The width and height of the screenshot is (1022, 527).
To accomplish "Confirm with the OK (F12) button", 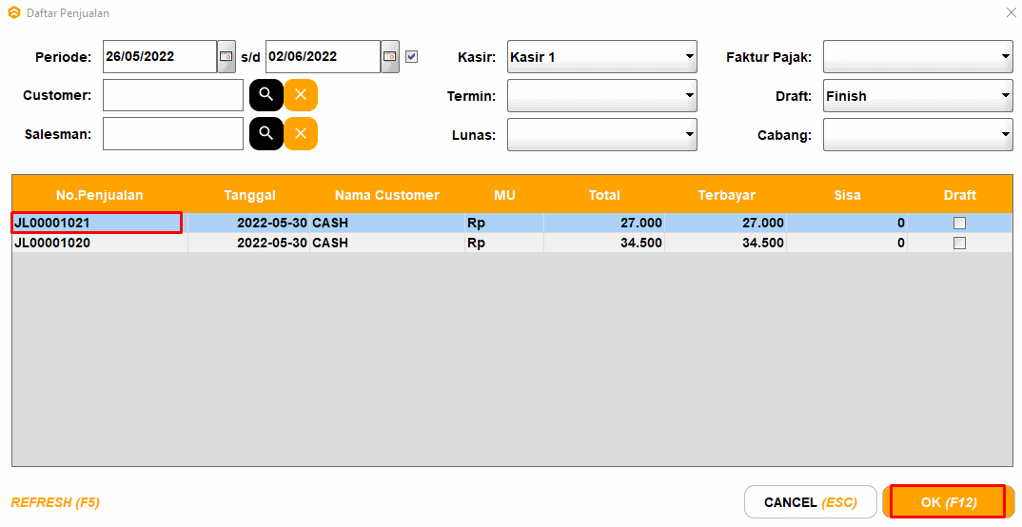I will [x=949, y=502].
